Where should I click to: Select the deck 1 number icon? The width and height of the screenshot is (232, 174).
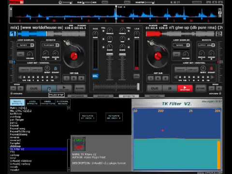tap(13, 34)
